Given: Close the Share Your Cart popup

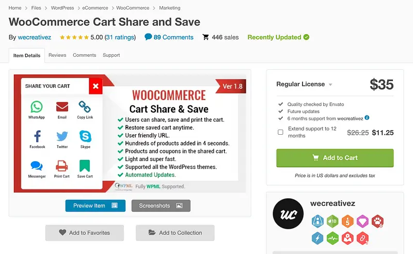Looking at the screenshot, I should click(95, 86).
